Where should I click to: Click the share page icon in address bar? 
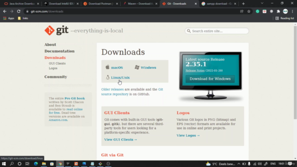pyautogui.click(x=242, y=11)
